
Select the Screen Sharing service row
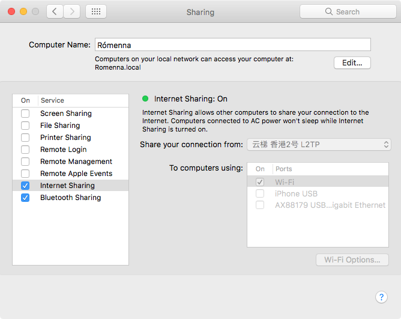71,114
